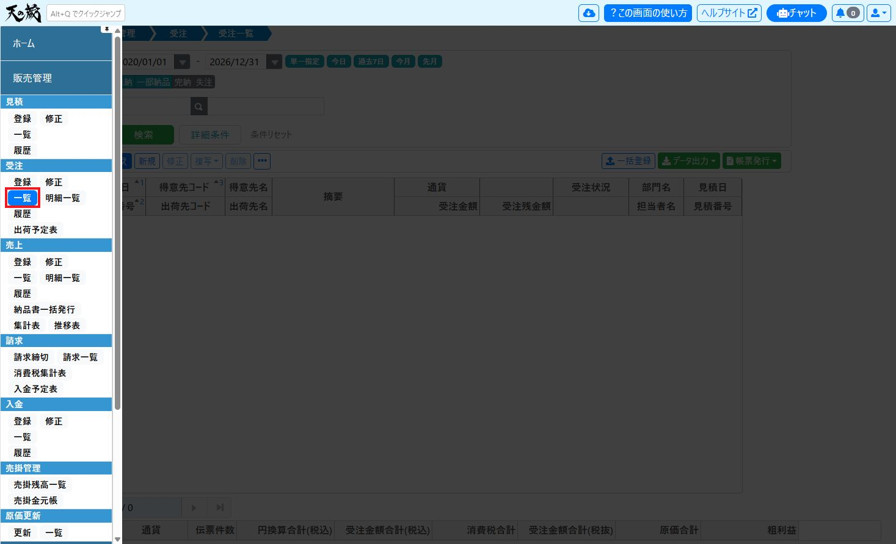Image resolution: width=896 pixels, height=544 pixels.
Task: Click the pin icon atop the sidebar
Action: pyautogui.click(x=107, y=29)
